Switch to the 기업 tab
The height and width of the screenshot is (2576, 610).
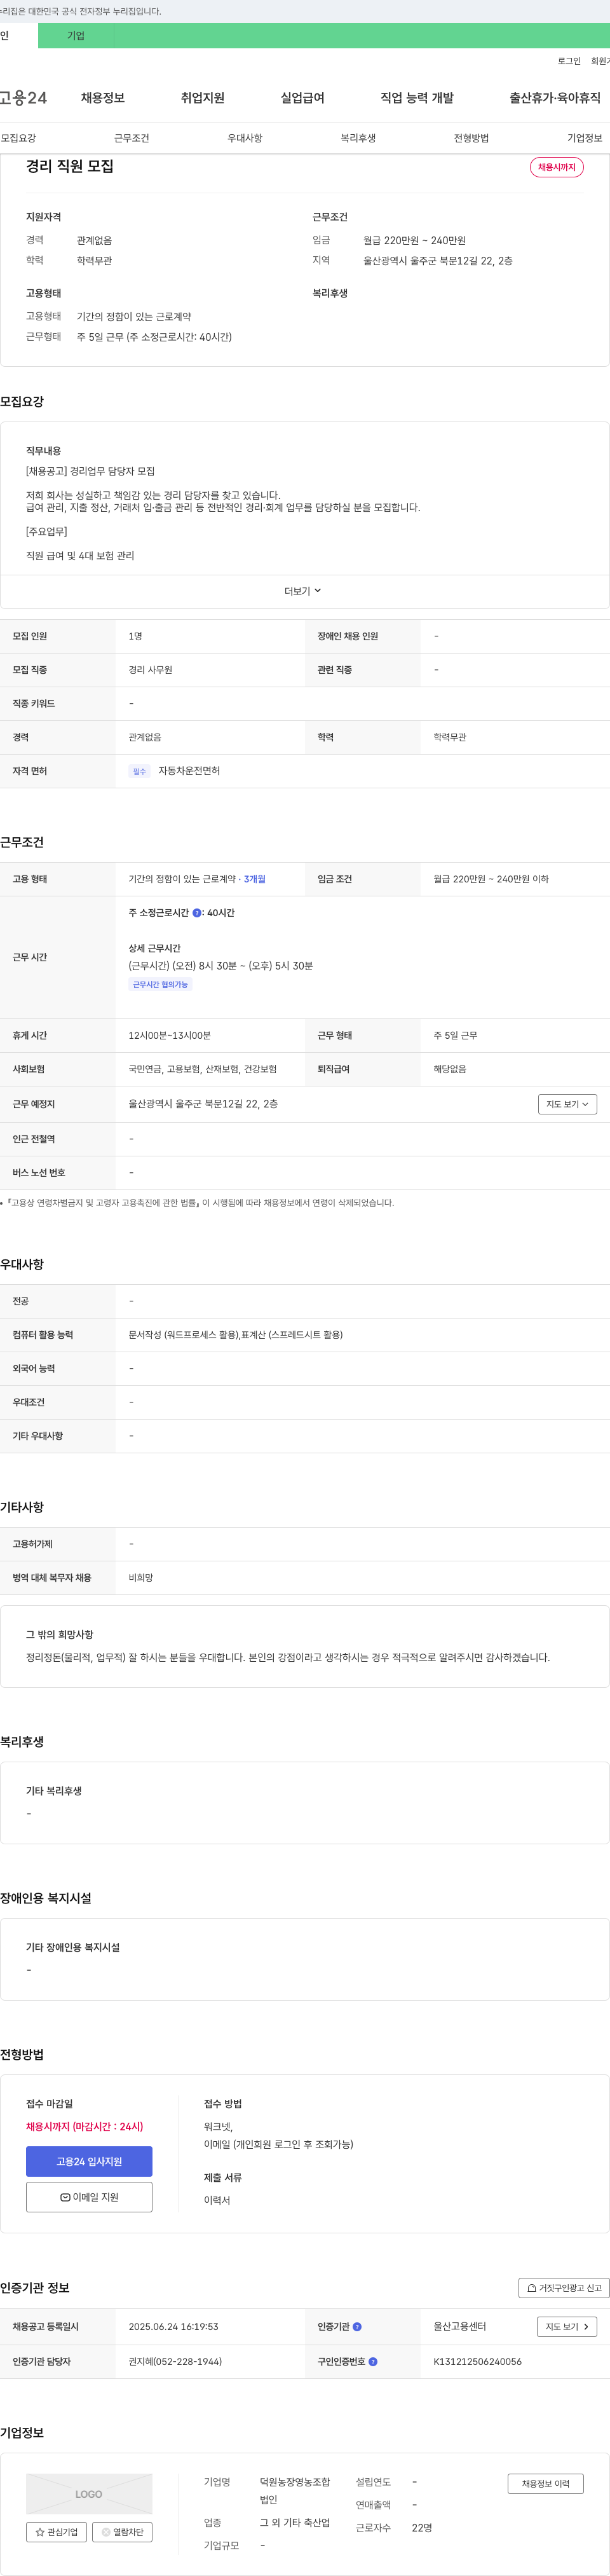76,36
